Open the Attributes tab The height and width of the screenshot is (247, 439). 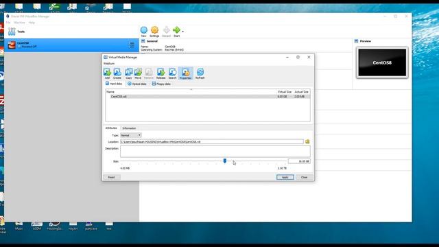click(111, 128)
